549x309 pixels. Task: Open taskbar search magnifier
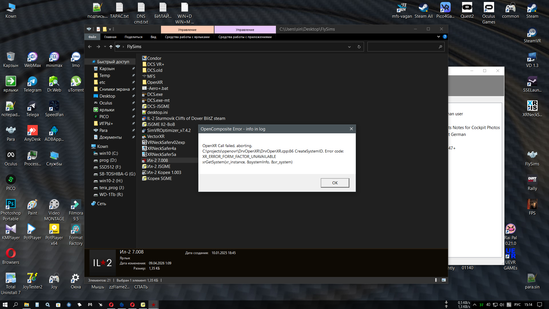coord(15,305)
